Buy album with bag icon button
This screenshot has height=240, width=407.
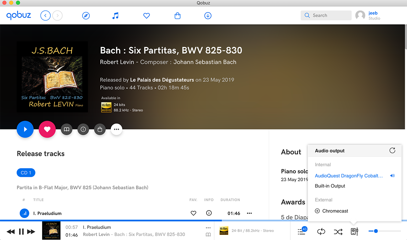tap(100, 129)
